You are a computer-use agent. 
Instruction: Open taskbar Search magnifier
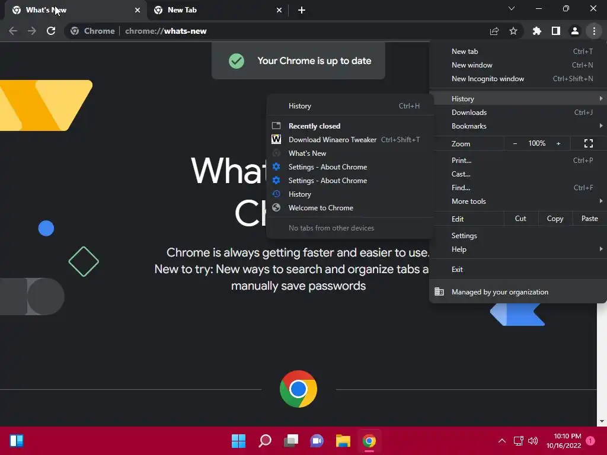coord(265,441)
